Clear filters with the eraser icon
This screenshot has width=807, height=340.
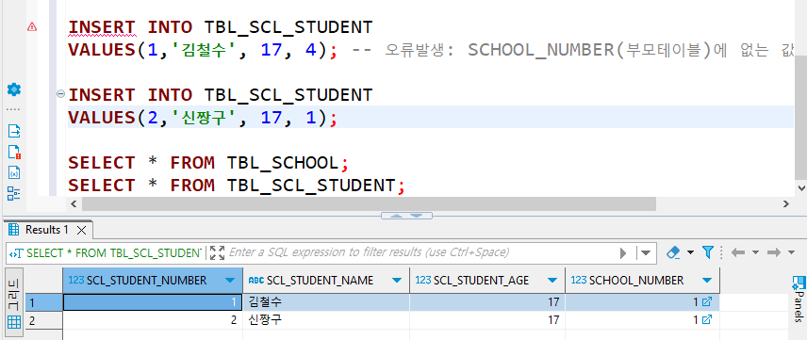(x=673, y=252)
